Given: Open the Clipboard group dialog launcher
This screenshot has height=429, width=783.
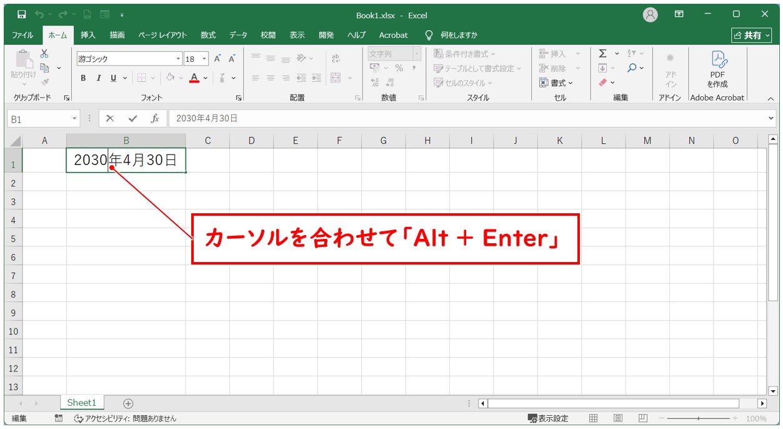Looking at the screenshot, I should tap(67, 98).
